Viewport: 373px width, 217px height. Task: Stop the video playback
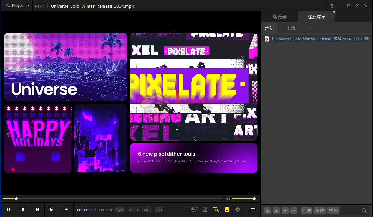[x=23, y=210]
